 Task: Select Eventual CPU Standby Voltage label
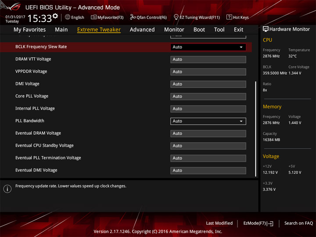tap(44, 146)
